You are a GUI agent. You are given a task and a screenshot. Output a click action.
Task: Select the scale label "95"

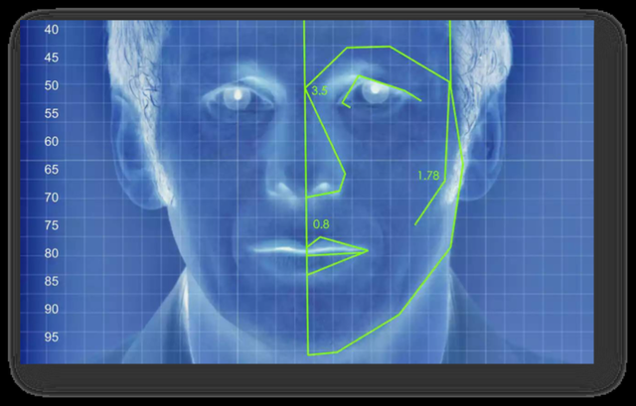[x=52, y=338]
